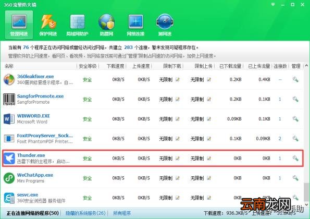Click connection count 2 for FoxitProxyServer
Screen dimensions: 310x219
[280, 139]
